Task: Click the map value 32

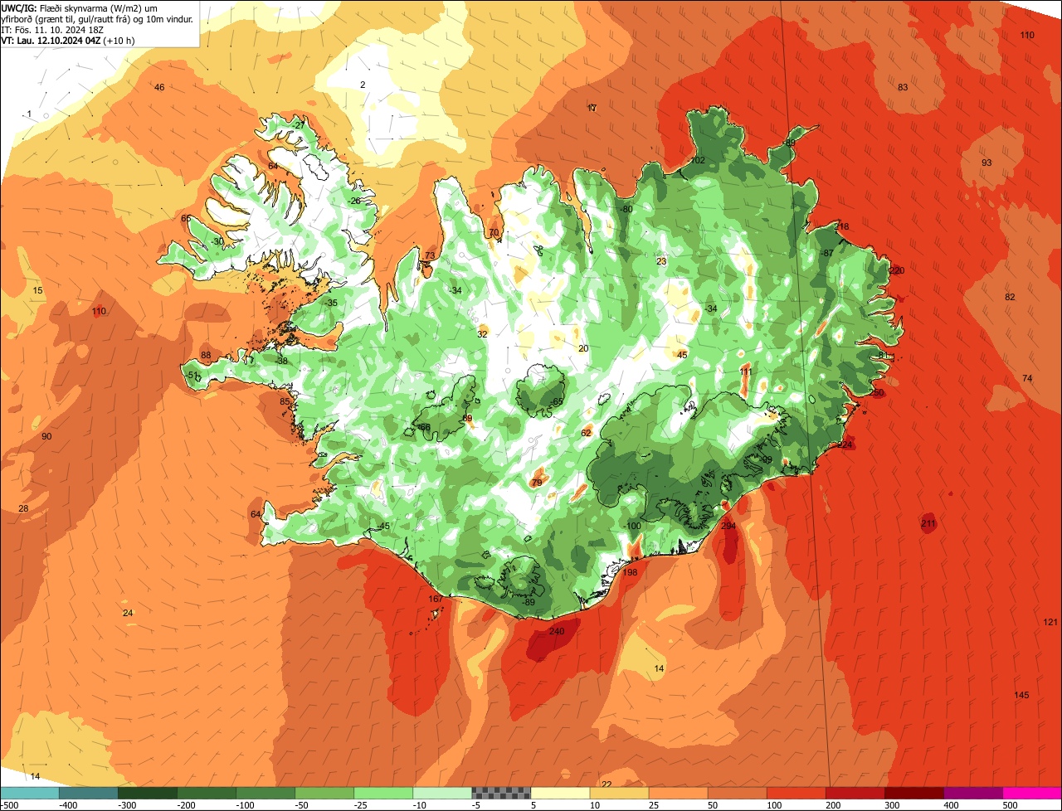Action: [x=482, y=335]
